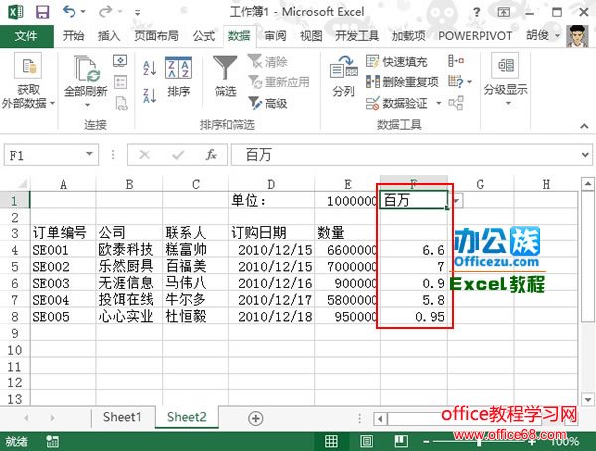Image resolution: width=596 pixels, height=451 pixels.
Task: Open the 数据验证 dropdown arrow
Action: point(438,103)
